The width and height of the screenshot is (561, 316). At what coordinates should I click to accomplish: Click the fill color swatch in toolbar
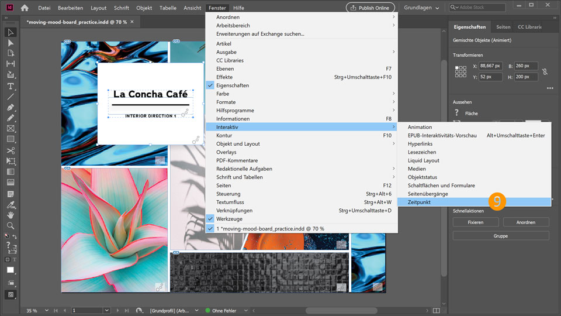click(x=11, y=270)
